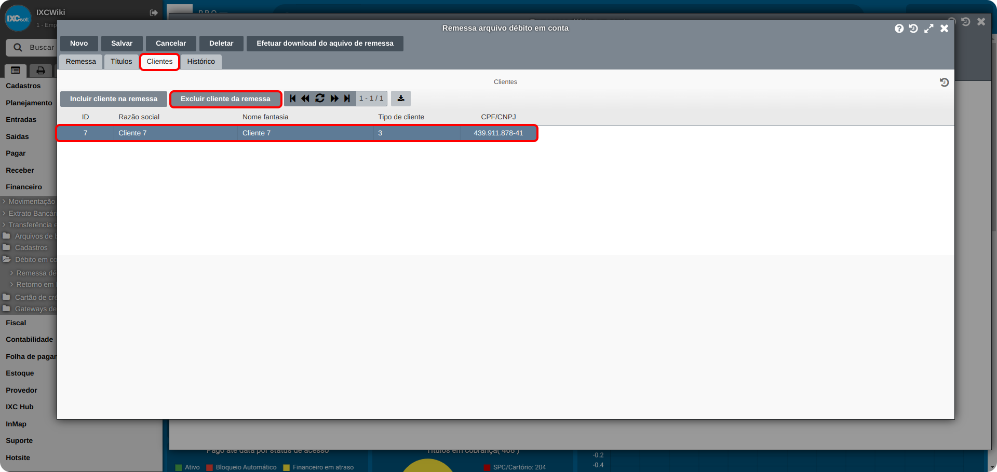The height and width of the screenshot is (472, 997).
Task: Go to previous page of Clientes grid
Action: (306, 99)
